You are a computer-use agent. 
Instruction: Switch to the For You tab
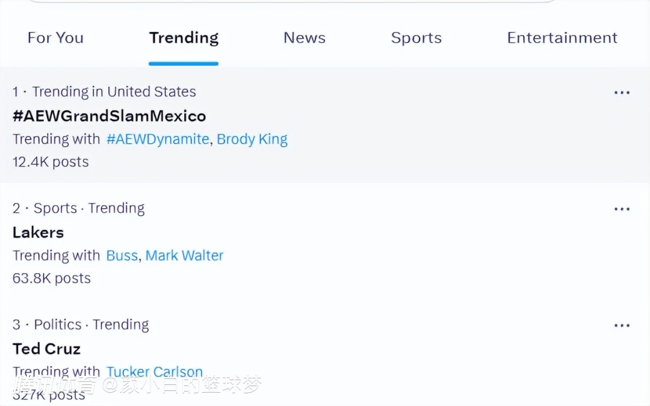55,38
